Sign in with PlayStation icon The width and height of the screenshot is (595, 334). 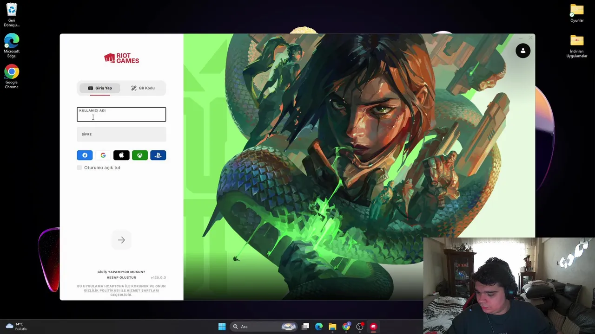158,155
